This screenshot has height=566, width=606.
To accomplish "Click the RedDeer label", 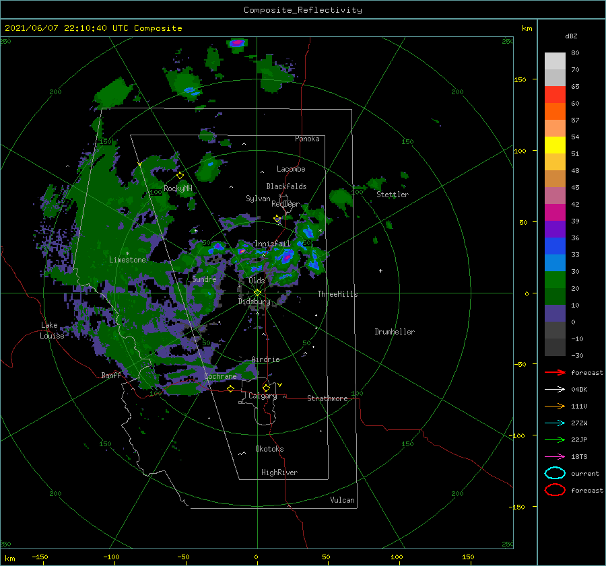I will tap(285, 204).
